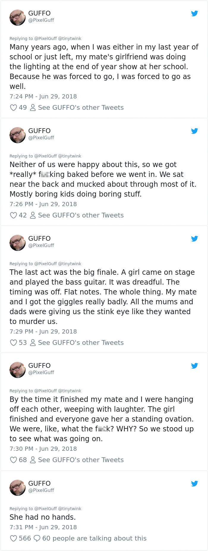The width and height of the screenshot is (208, 551).
Task: Toggle the heart on the first tweet
Action: pyautogui.click(x=13, y=107)
